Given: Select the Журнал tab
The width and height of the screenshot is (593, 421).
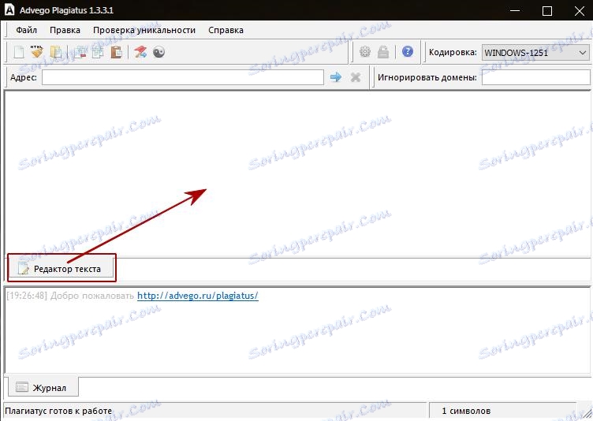Looking at the screenshot, I should 43,387.
